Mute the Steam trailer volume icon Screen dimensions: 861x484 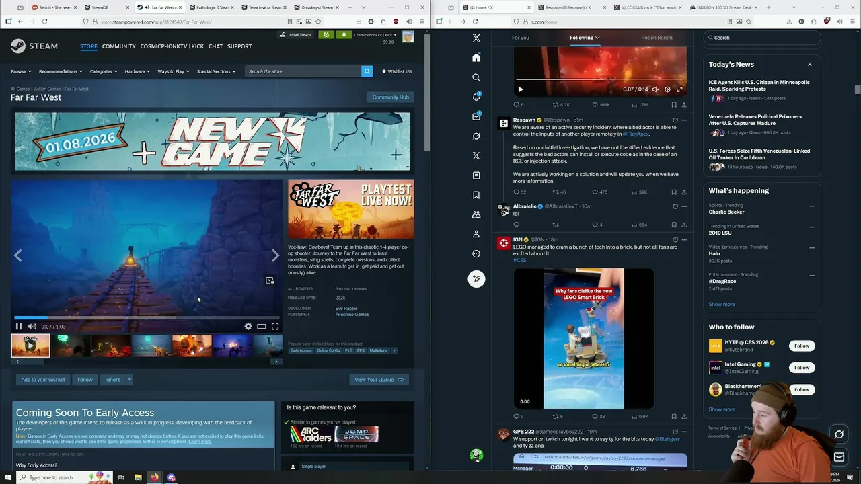(x=32, y=327)
